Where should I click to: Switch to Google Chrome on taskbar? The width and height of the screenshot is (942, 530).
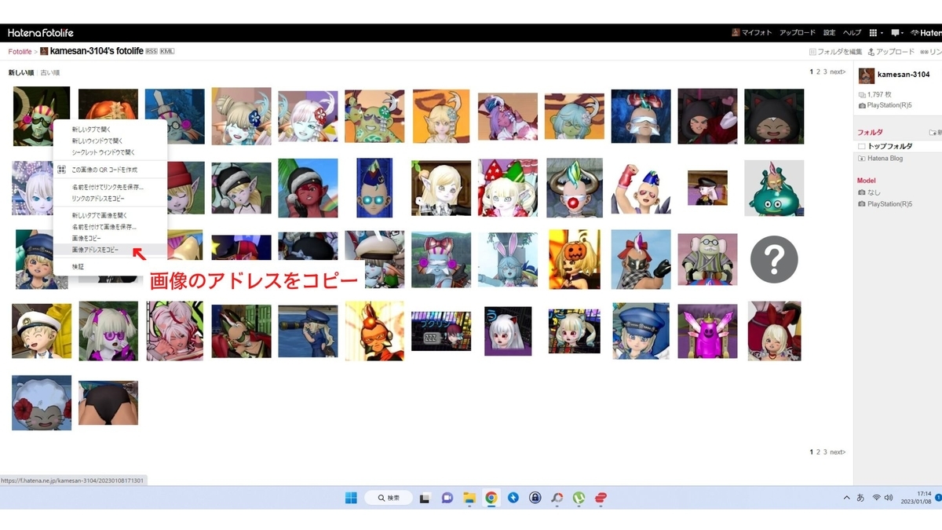coord(491,498)
